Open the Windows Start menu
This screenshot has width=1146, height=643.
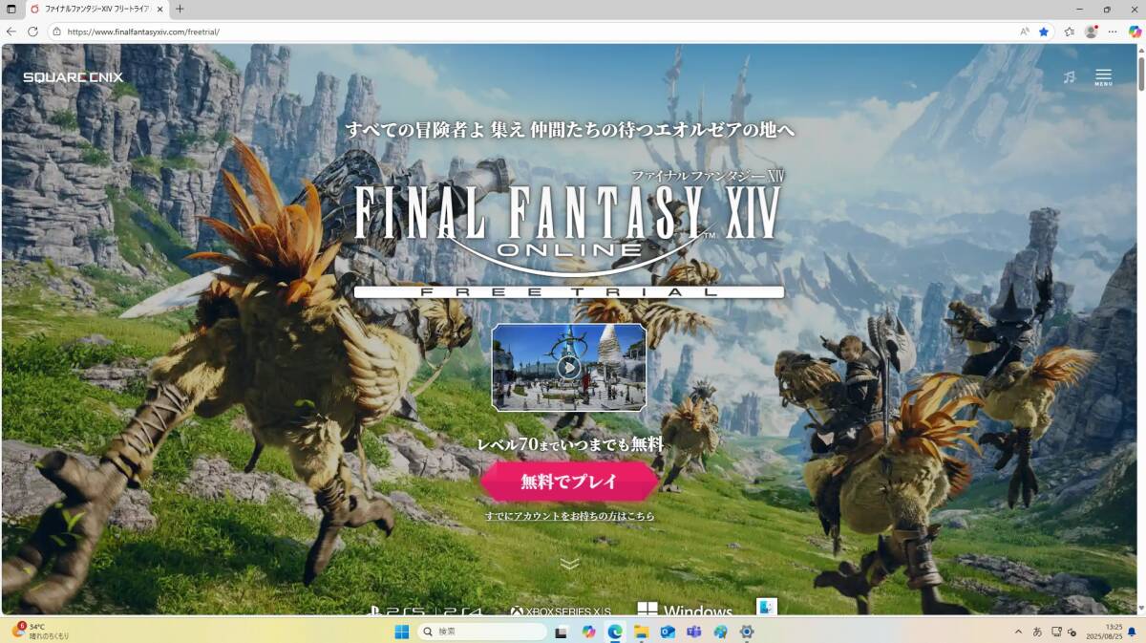[402, 632]
